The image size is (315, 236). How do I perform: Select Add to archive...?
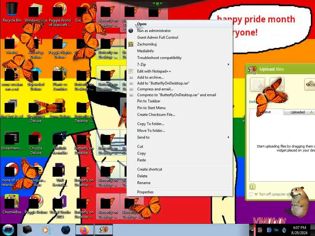pos(180,77)
